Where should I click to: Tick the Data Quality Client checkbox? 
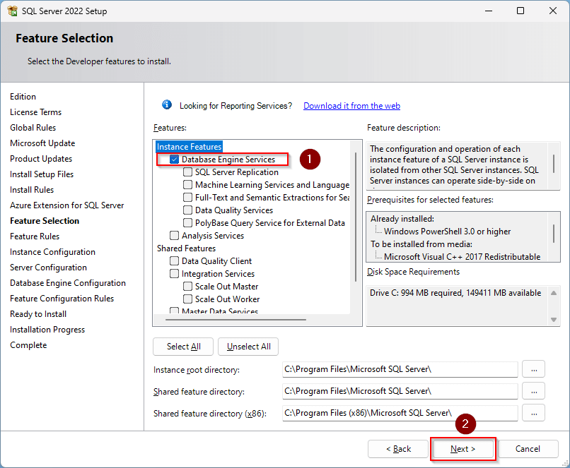(174, 261)
